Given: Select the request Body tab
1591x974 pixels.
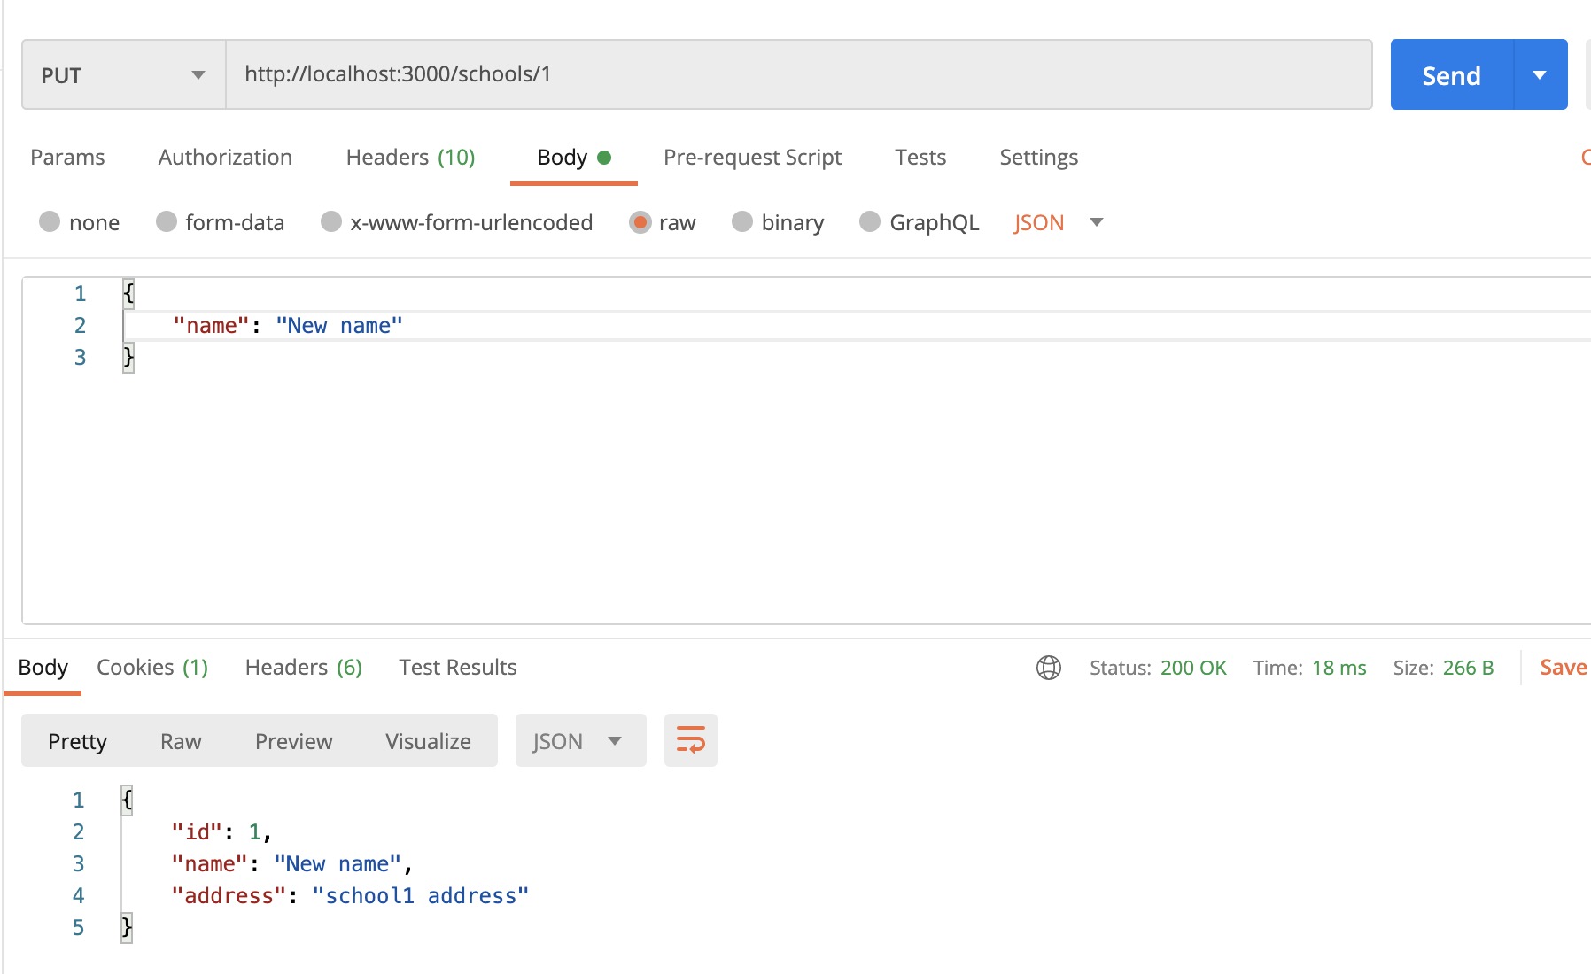Looking at the screenshot, I should click(x=574, y=157).
